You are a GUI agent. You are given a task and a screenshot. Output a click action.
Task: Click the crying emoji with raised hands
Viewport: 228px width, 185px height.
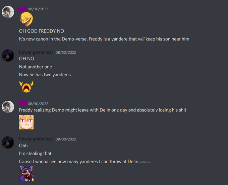[x=26, y=87]
